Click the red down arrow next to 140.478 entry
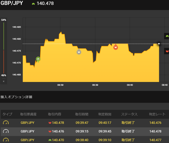169x143 pixels. point(50,123)
